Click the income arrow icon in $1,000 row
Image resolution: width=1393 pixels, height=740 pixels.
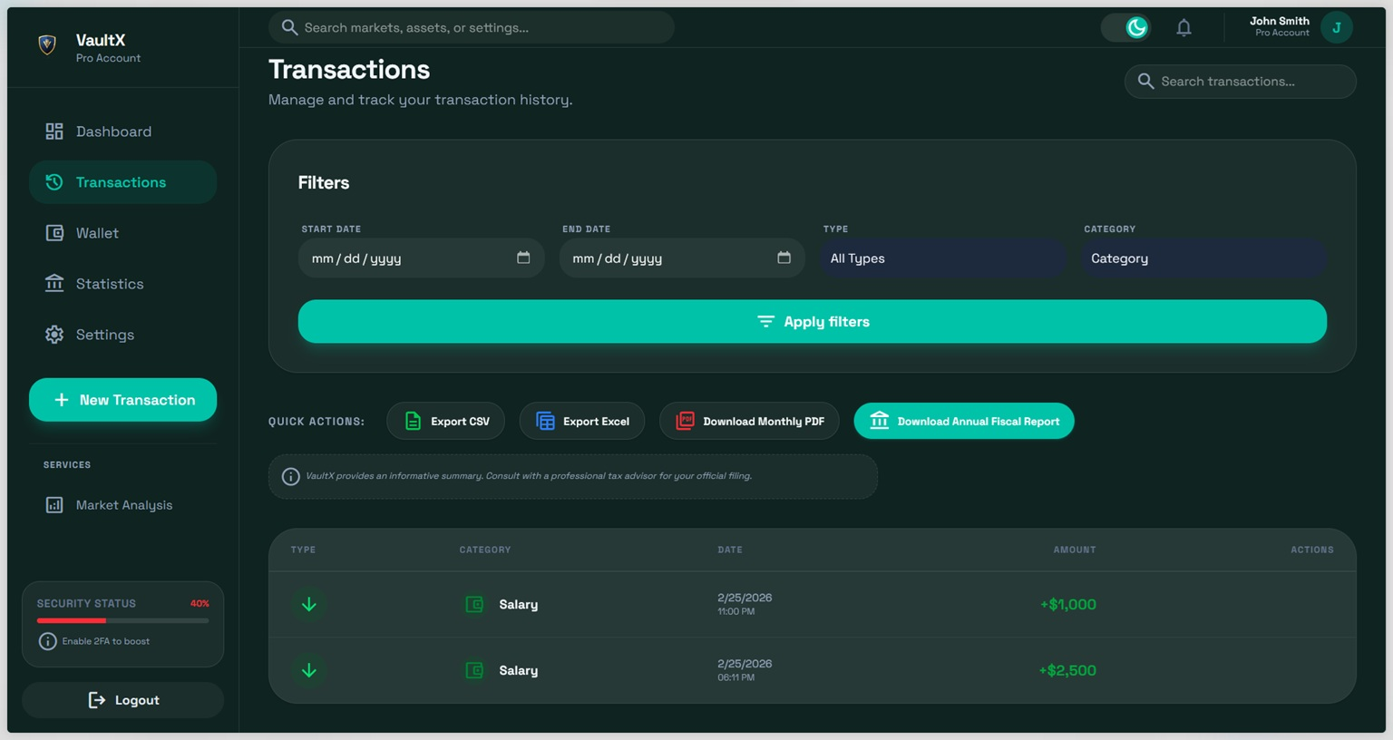(309, 604)
